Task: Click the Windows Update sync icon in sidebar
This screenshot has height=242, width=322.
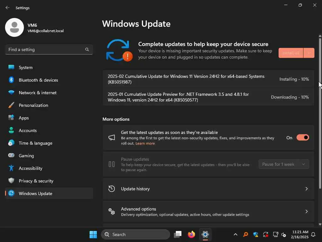Action: (x=11, y=193)
